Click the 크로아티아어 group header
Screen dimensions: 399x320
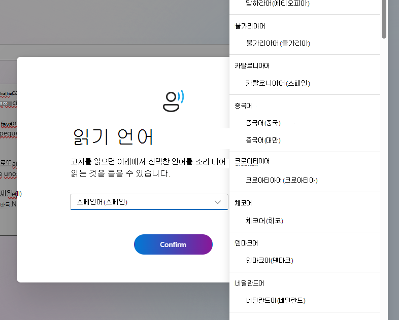[x=252, y=161]
